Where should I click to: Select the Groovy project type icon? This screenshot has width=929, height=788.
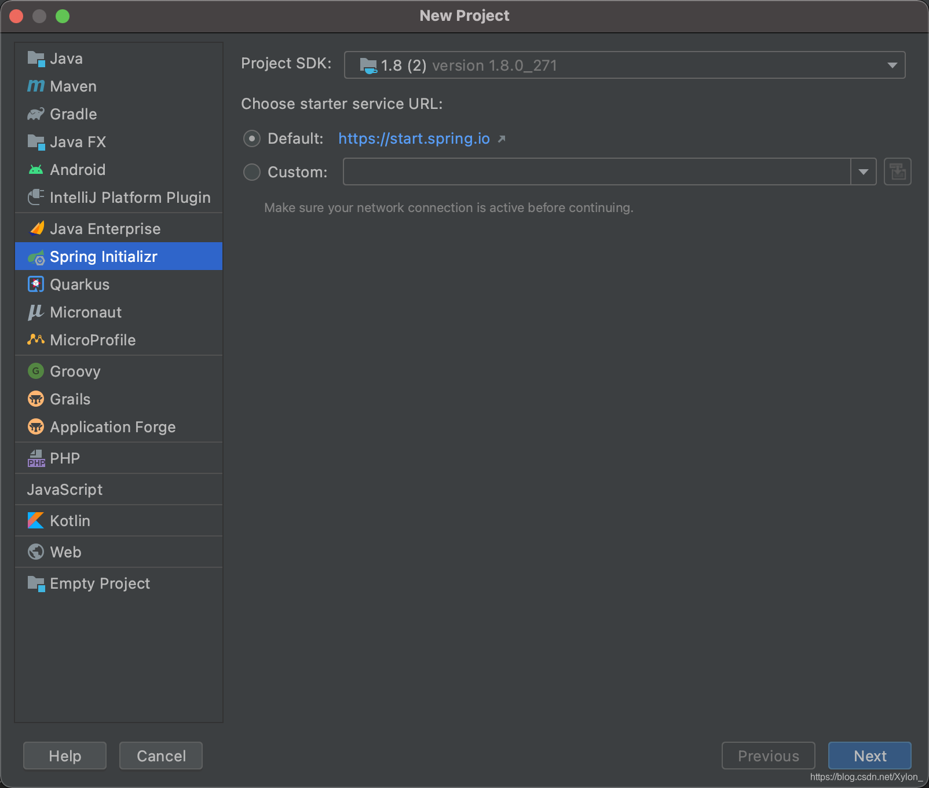point(35,371)
